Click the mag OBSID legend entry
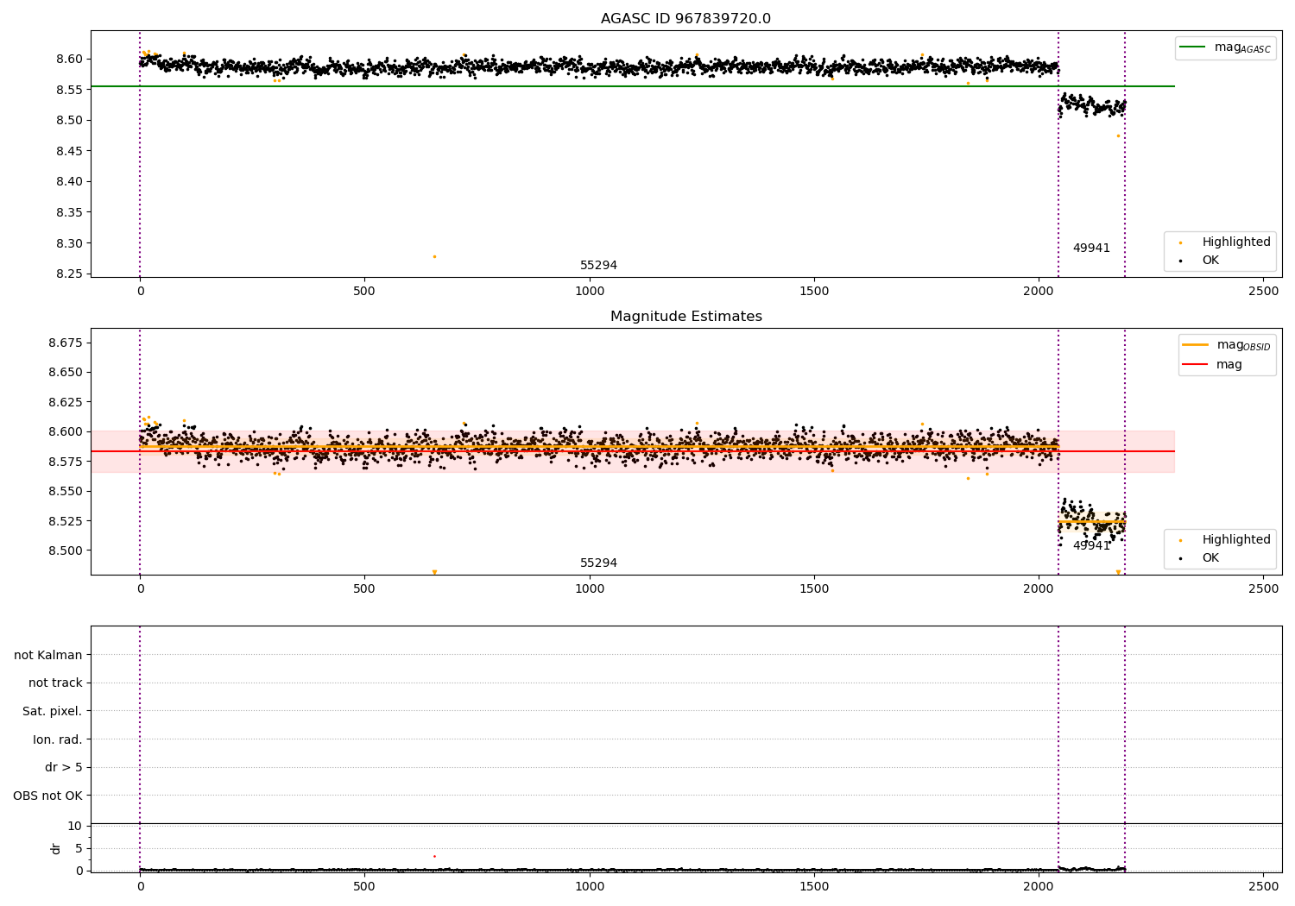 pos(1227,345)
